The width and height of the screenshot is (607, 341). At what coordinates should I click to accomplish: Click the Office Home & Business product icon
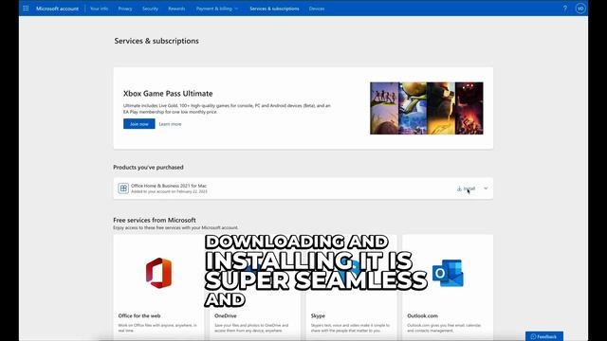(123, 188)
